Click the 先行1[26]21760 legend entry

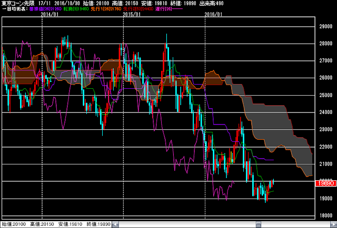106,9
